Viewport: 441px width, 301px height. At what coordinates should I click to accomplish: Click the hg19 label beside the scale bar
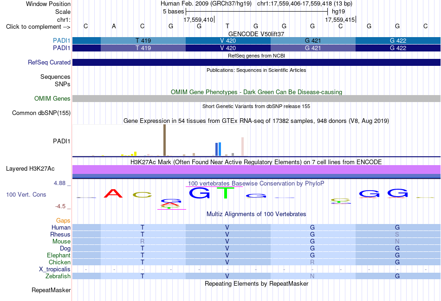[338, 12]
